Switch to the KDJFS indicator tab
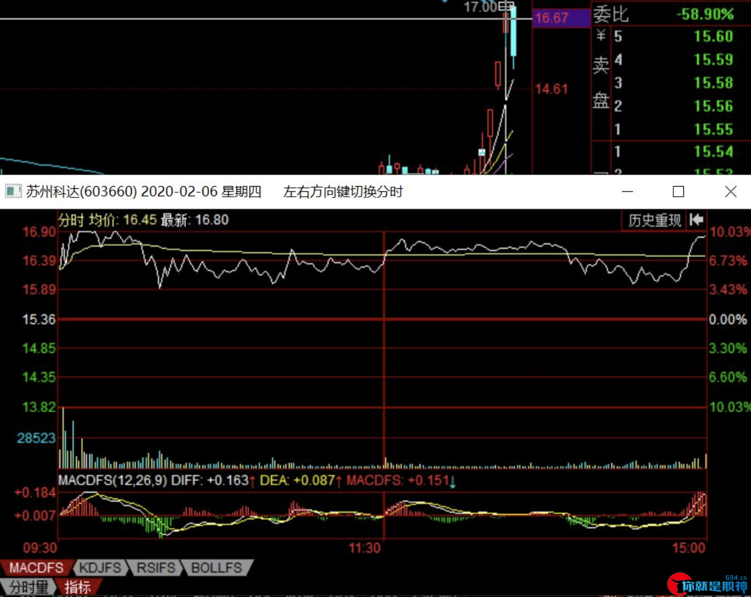This screenshot has width=751, height=597. coord(100,568)
